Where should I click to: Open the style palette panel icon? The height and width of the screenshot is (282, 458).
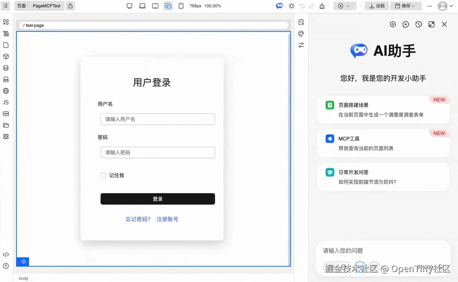[301, 34]
